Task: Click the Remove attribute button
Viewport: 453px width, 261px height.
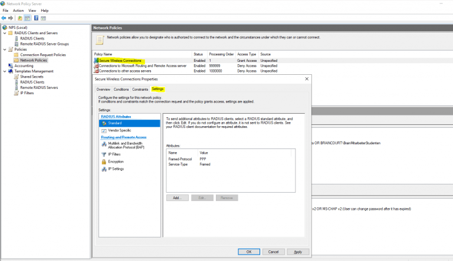Action: pos(226,198)
